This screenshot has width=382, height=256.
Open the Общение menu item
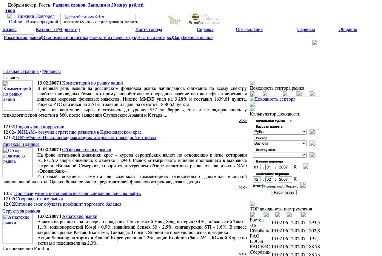348,29
